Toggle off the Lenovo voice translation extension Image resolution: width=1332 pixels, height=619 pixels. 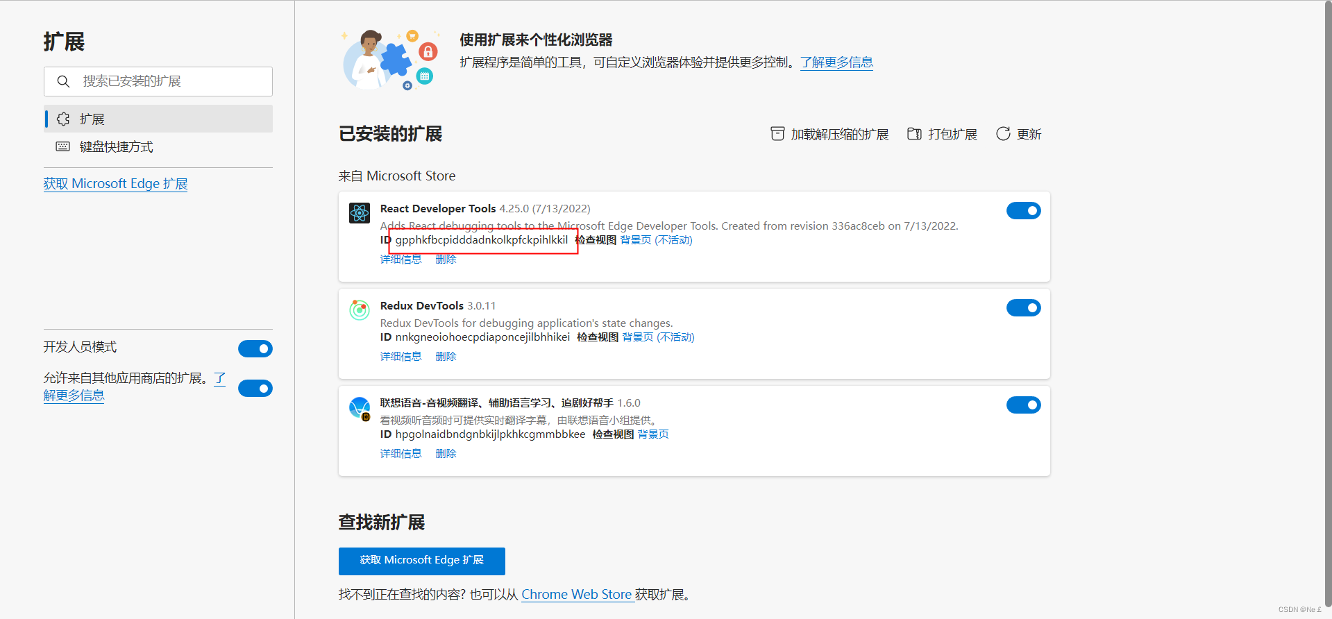(1024, 405)
